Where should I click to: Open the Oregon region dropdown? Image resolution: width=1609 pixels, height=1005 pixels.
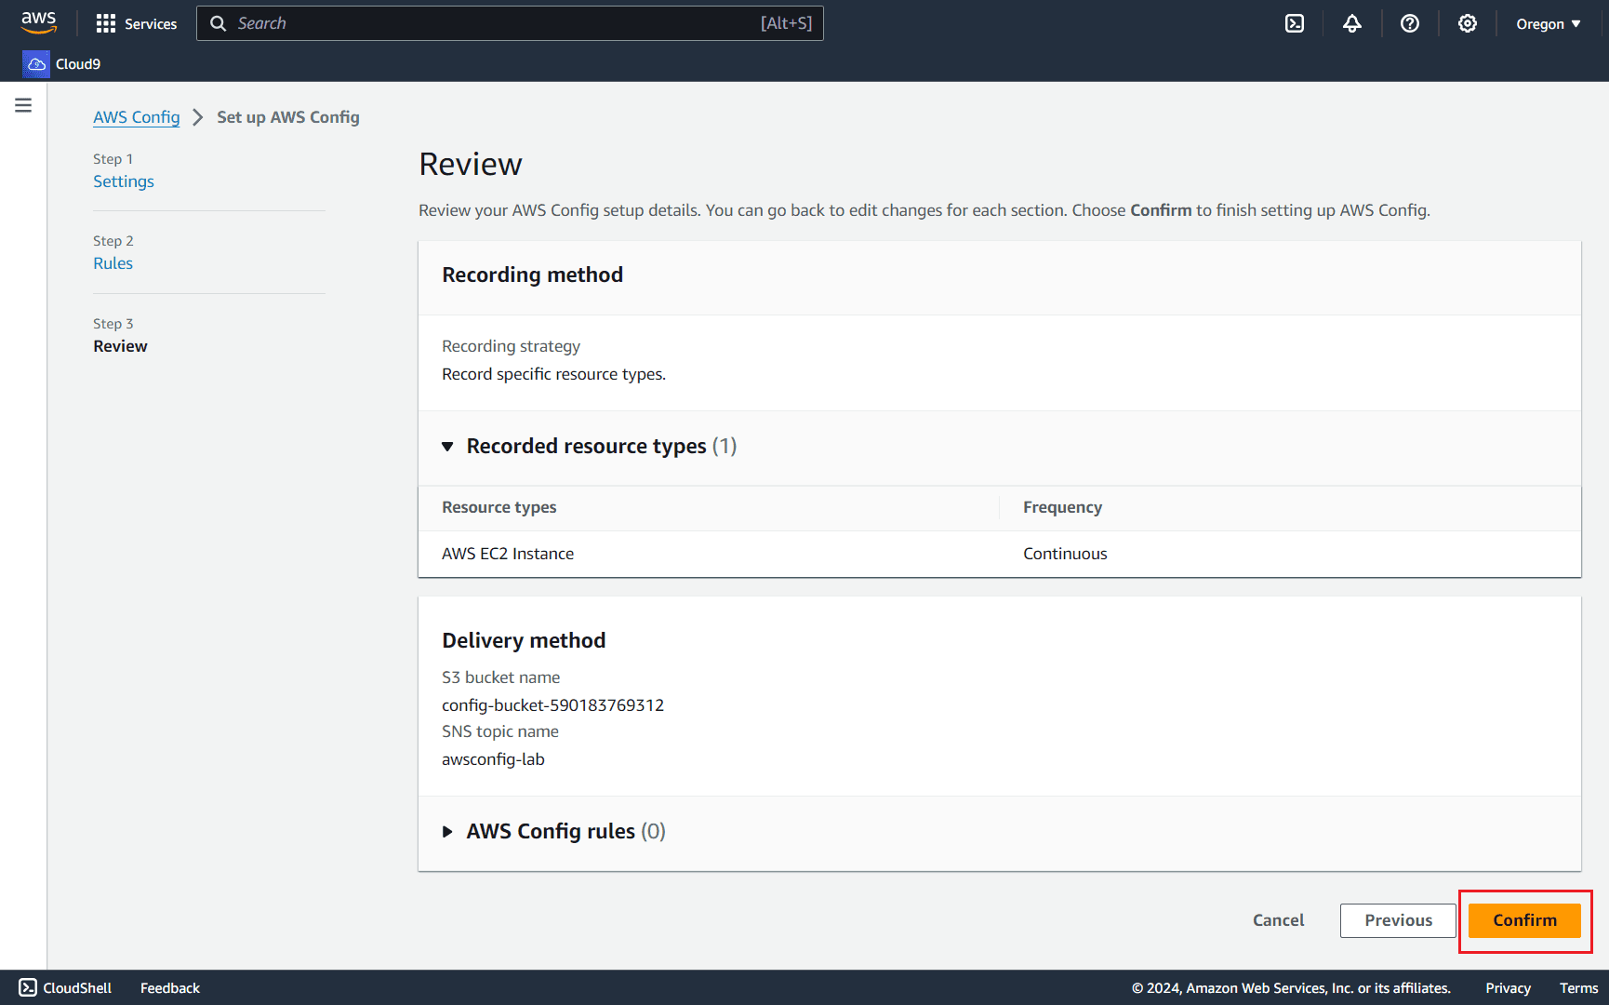(1549, 23)
